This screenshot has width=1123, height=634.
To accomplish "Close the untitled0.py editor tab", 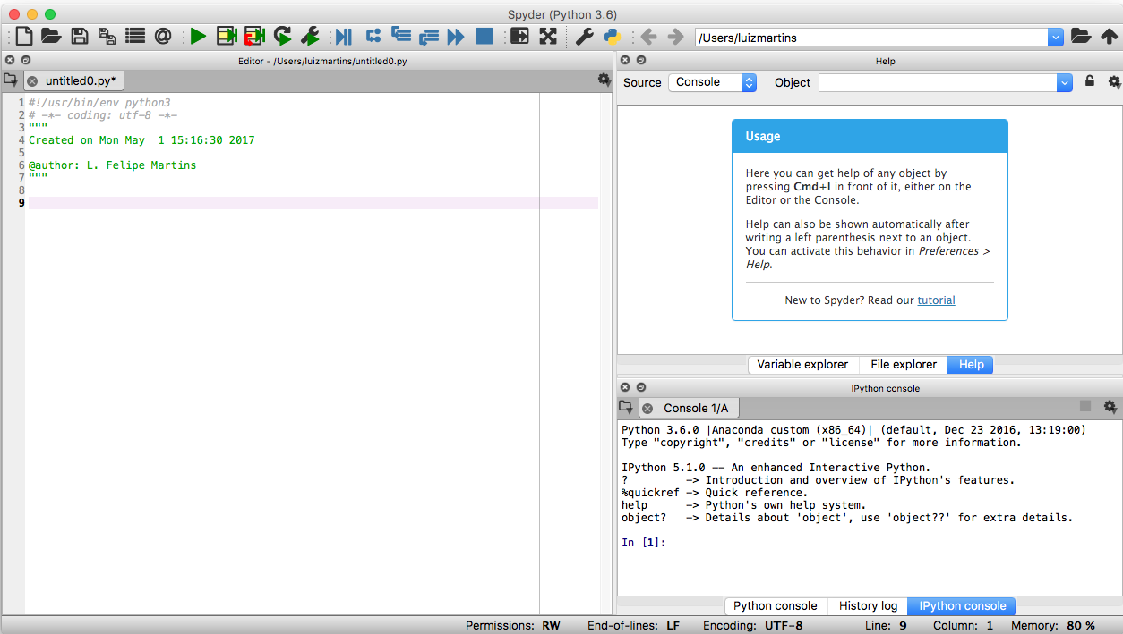I will coord(32,81).
